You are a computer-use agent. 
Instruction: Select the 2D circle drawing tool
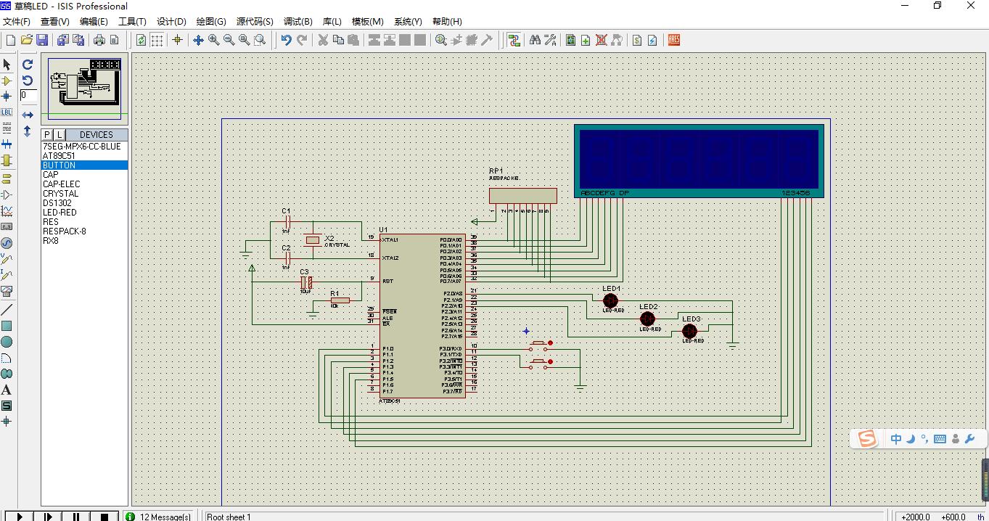pos(7,342)
